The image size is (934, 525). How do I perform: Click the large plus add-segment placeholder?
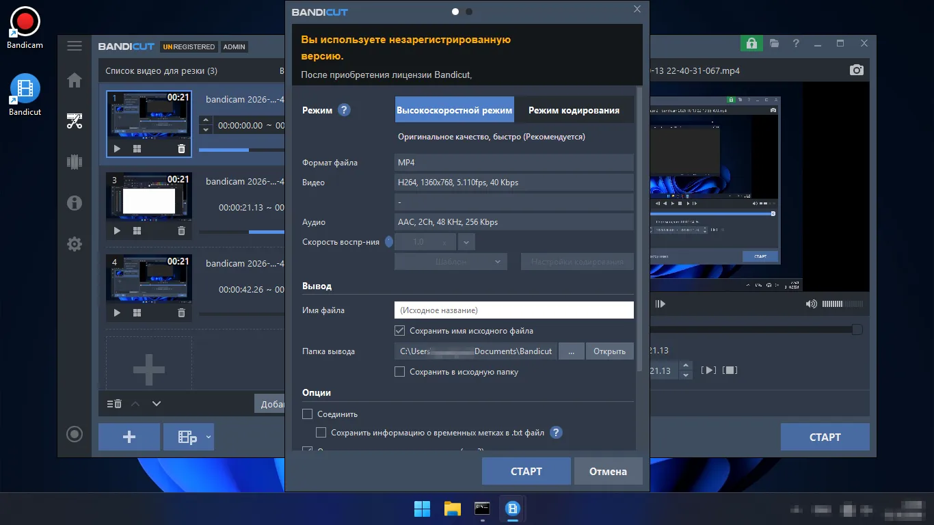pos(149,370)
